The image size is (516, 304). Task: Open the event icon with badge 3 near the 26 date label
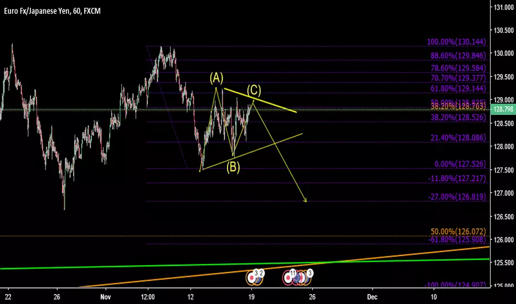click(306, 279)
